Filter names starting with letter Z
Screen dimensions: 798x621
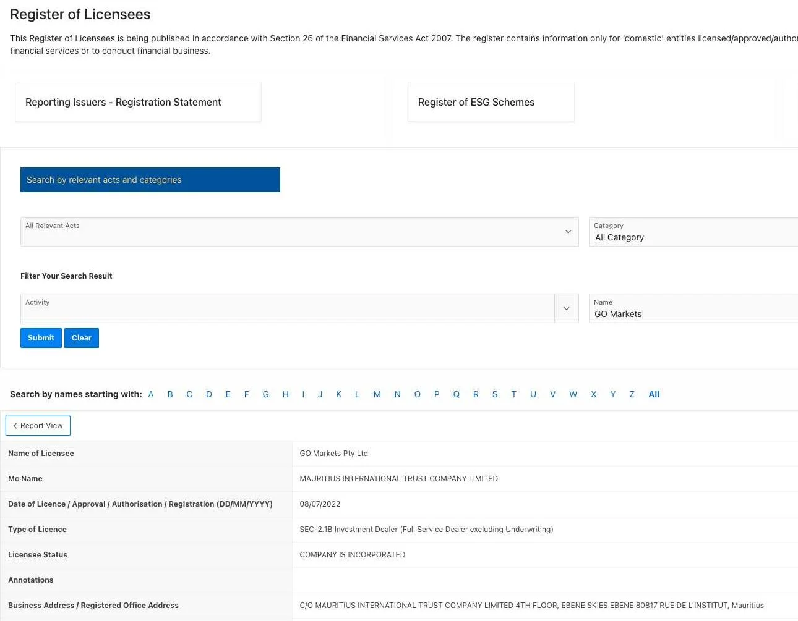click(632, 394)
